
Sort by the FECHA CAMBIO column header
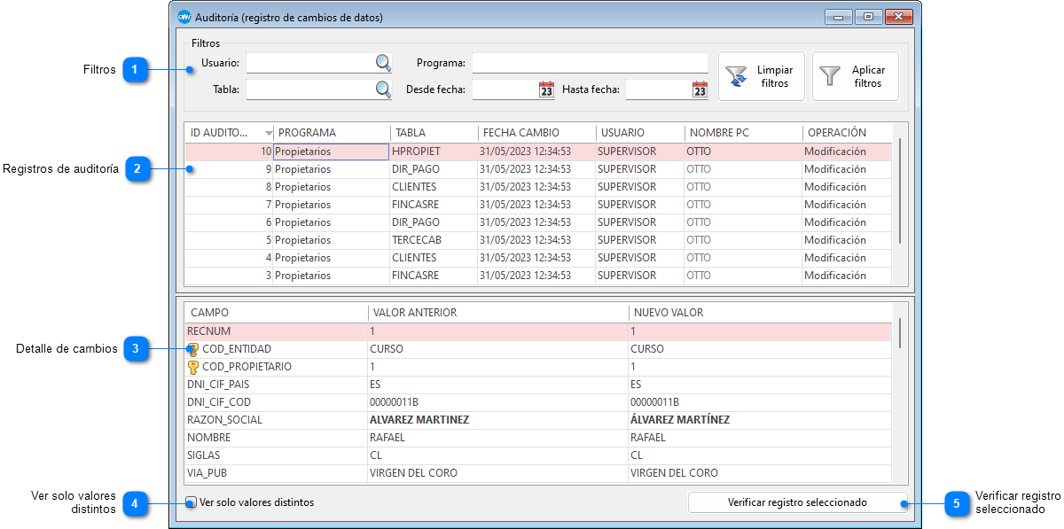click(x=521, y=133)
